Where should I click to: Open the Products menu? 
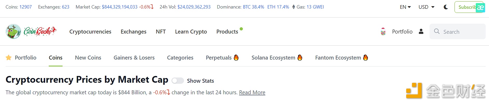coord(227,31)
